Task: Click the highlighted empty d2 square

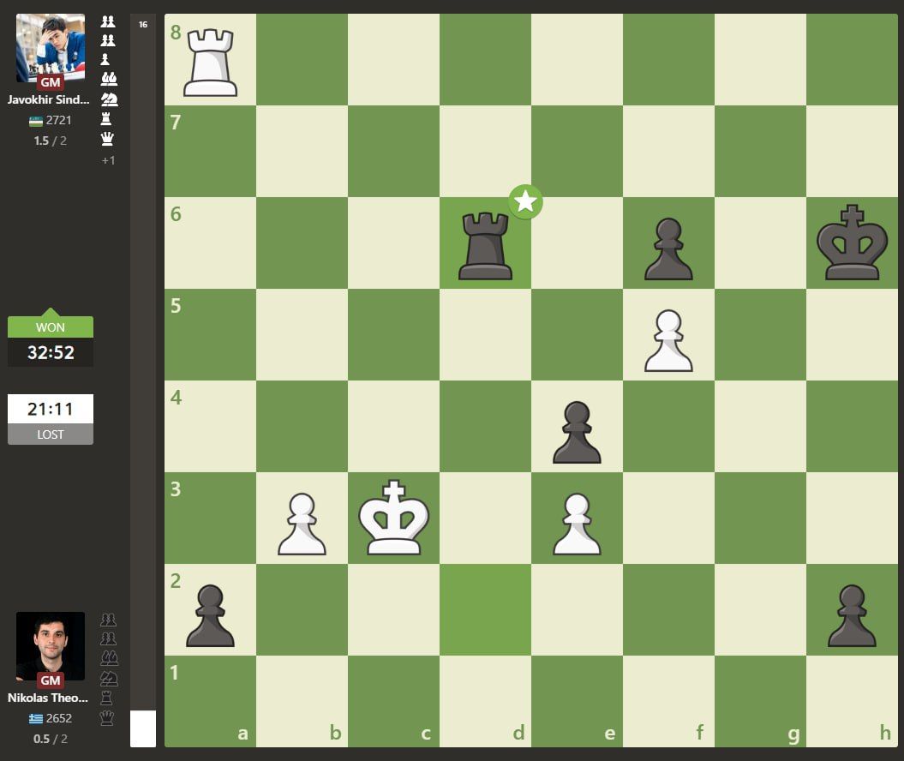Action: coord(485,609)
